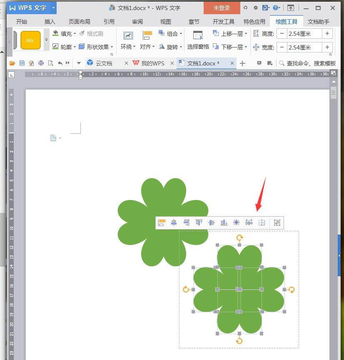Open the 环绕 wrap dropdown
This screenshot has width=344, height=360.
(128, 40)
